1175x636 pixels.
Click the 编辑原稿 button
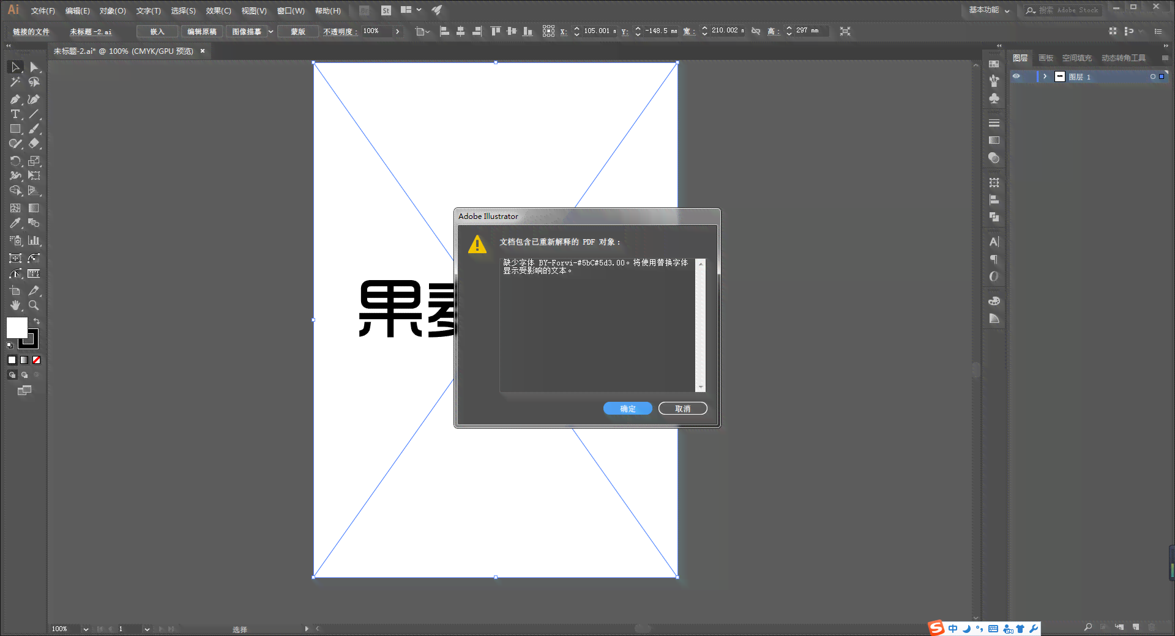pos(202,31)
